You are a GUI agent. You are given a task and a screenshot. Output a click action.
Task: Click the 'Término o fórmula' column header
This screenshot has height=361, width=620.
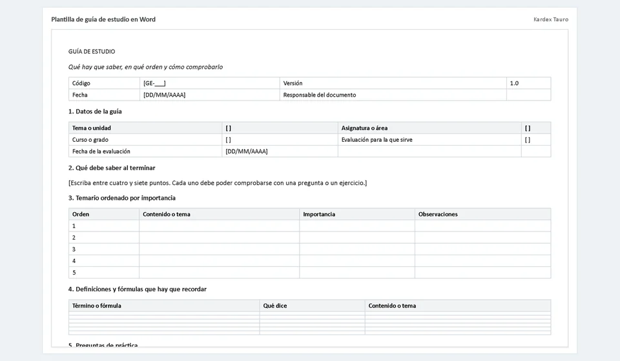click(164, 306)
